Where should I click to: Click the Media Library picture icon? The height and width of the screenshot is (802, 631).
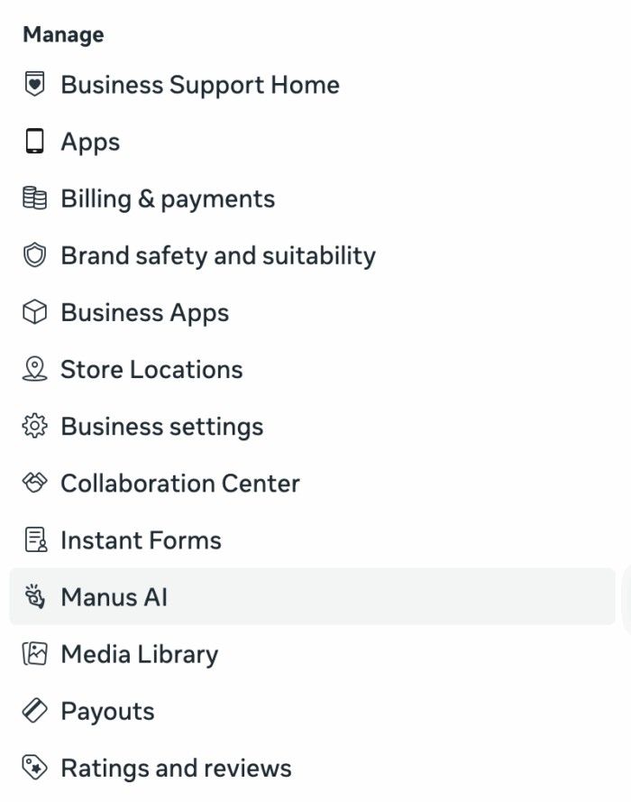click(32, 654)
